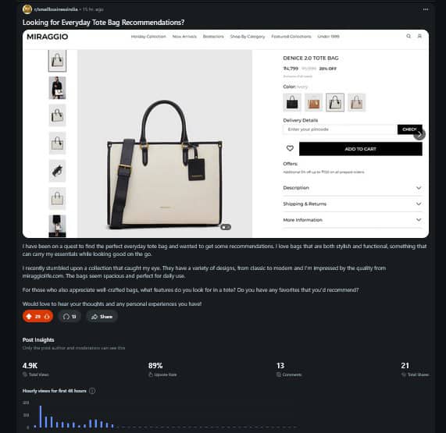Select the black color swatch
Screen dimensions: 446x433
coord(292,102)
